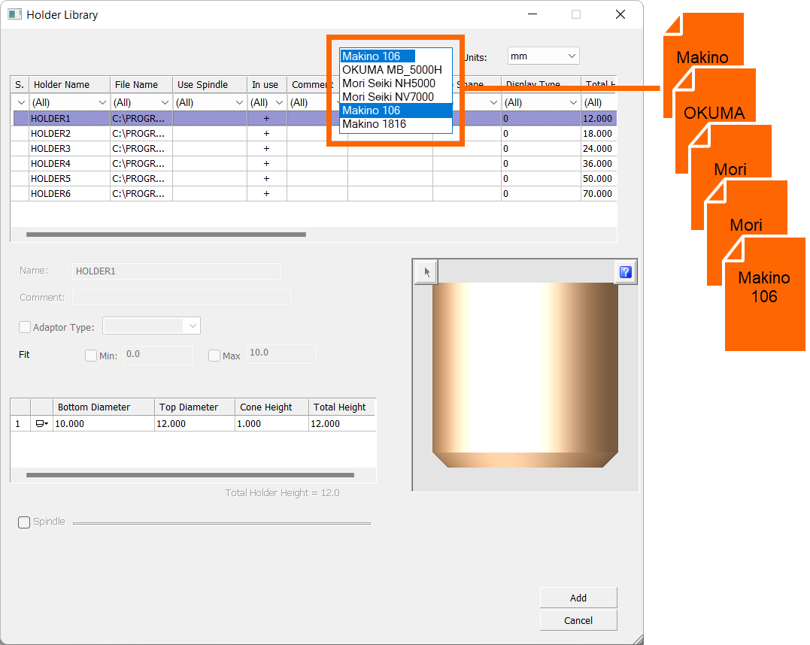Click the segment shape icon in row 1

pyautogui.click(x=41, y=423)
